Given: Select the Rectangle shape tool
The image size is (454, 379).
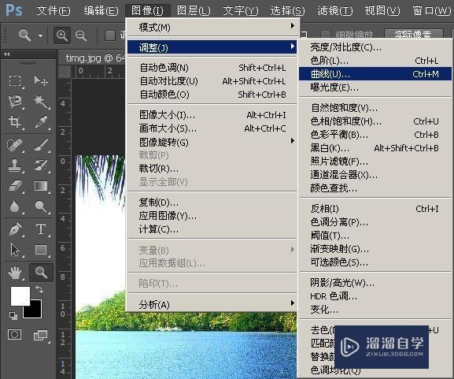Looking at the screenshot, I should pyautogui.click(x=41, y=250).
